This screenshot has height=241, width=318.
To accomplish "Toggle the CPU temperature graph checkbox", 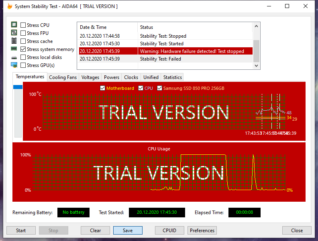I will [141, 88].
